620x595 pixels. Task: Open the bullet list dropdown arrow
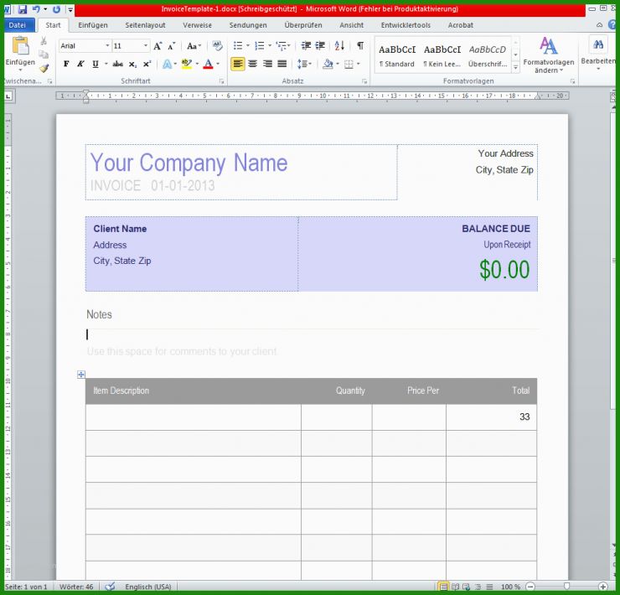[x=248, y=46]
